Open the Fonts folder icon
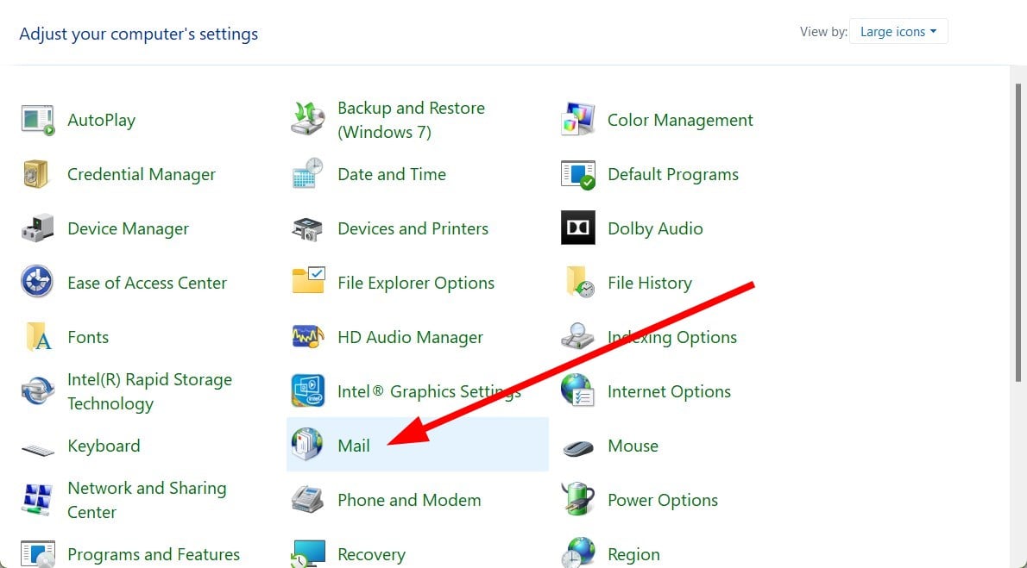Viewport: 1027px width, 568px height. point(39,337)
